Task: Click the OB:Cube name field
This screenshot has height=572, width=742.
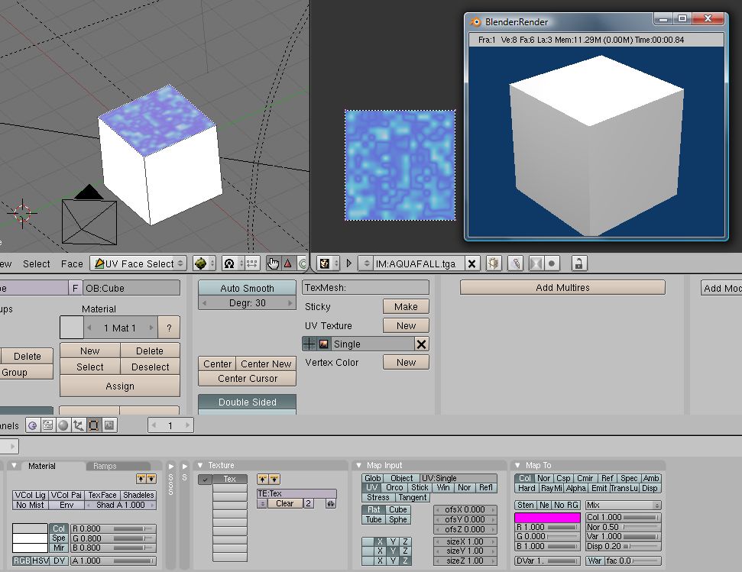Action: [131, 288]
